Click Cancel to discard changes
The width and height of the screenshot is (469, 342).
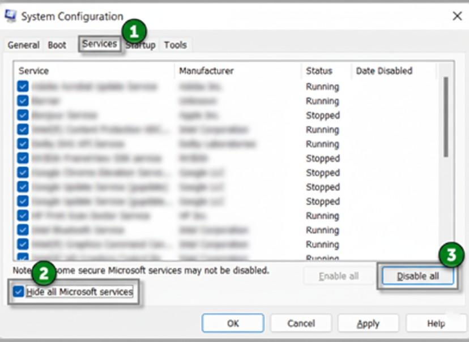301,323
